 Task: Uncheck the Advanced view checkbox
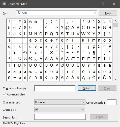(5, 94)
